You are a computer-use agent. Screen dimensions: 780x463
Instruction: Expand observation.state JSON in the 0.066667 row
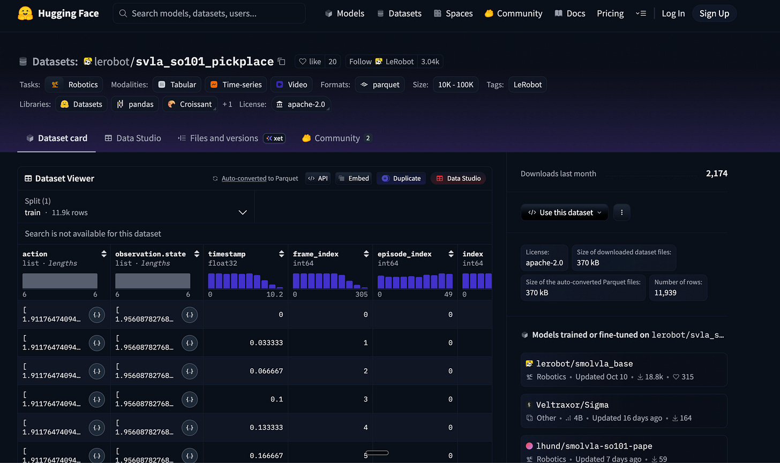(x=190, y=371)
